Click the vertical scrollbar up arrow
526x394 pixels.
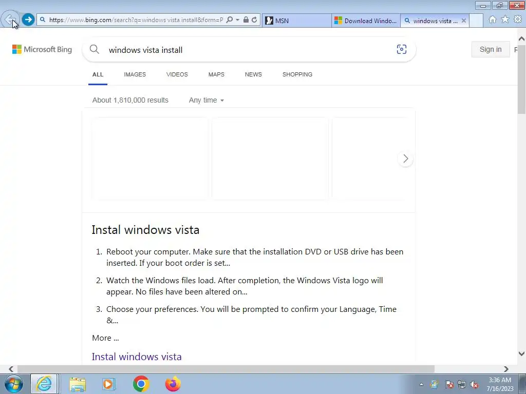521,39
